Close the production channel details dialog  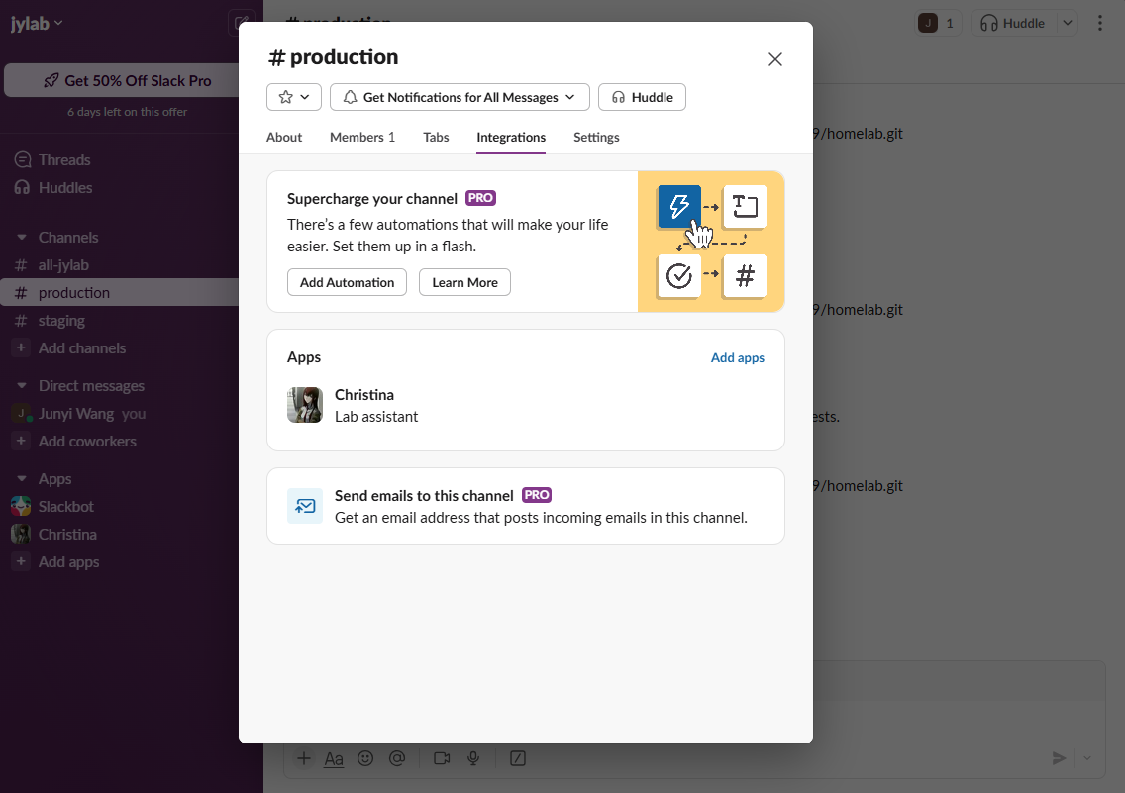click(x=774, y=59)
